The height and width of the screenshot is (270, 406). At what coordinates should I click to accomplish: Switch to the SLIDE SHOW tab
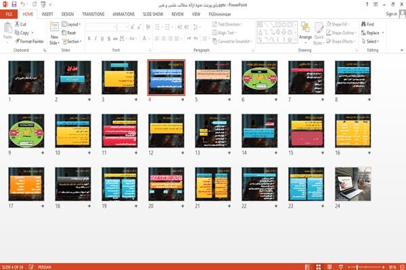(x=153, y=14)
